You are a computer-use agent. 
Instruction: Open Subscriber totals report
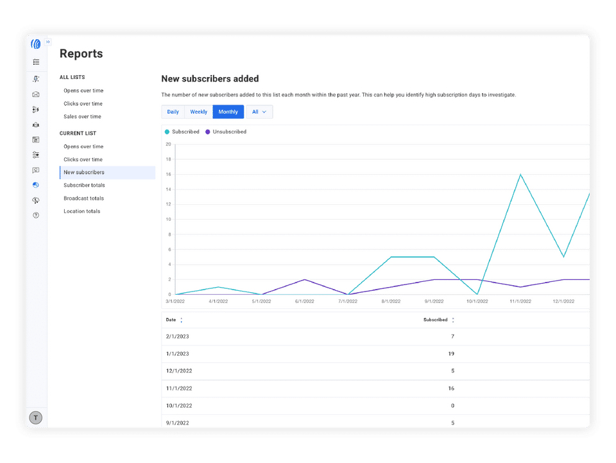(x=84, y=185)
